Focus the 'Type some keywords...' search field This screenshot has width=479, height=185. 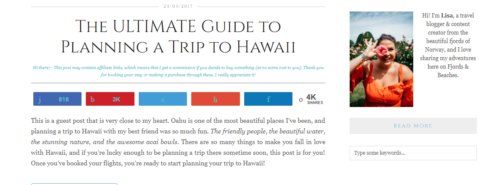coord(413,153)
